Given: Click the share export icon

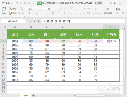Looking at the screenshot, I should coord(119,3).
